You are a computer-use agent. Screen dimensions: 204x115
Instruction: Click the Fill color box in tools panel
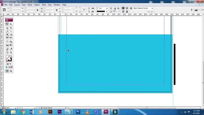8,57
